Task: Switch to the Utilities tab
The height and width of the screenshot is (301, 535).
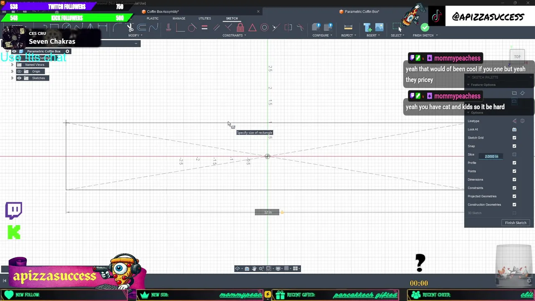Action: (205, 18)
